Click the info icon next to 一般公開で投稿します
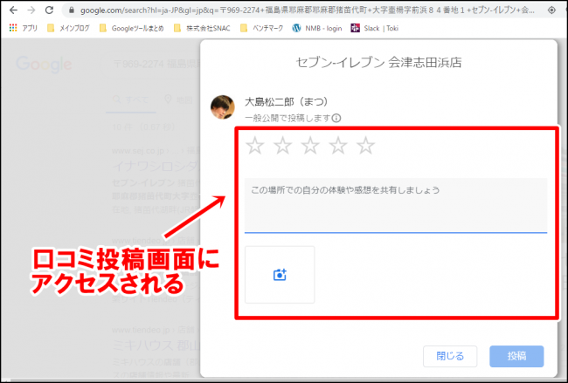Image resolution: width=568 pixels, height=383 pixels. [336, 119]
